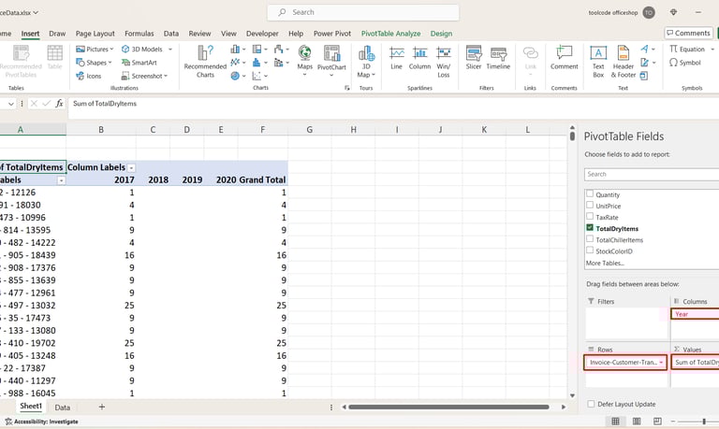Switch to the Design tab

[x=441, y=34]
